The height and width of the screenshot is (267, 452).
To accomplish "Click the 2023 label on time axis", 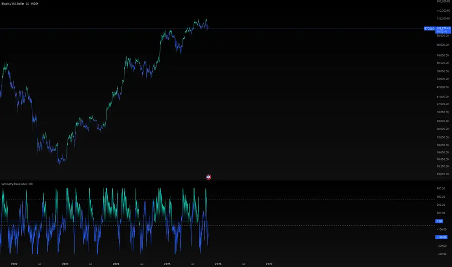I will tap(65, 264).
